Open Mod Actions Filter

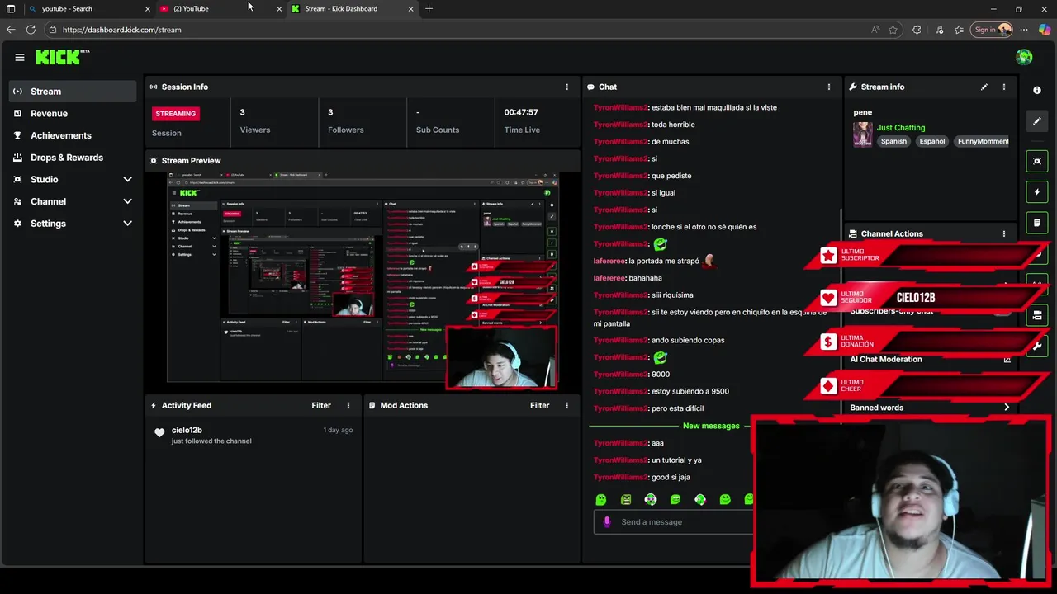tap(539, 405)
